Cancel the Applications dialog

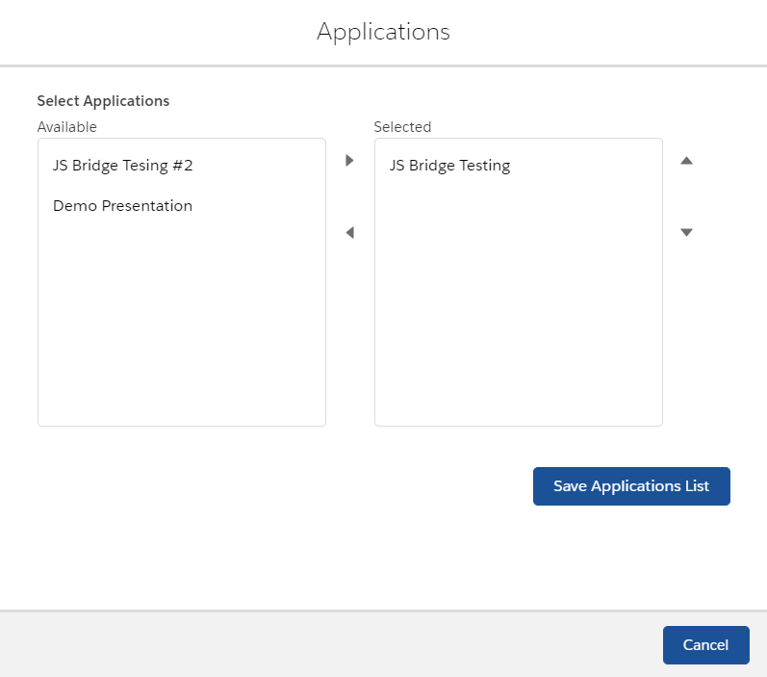(x=705, y=644)
